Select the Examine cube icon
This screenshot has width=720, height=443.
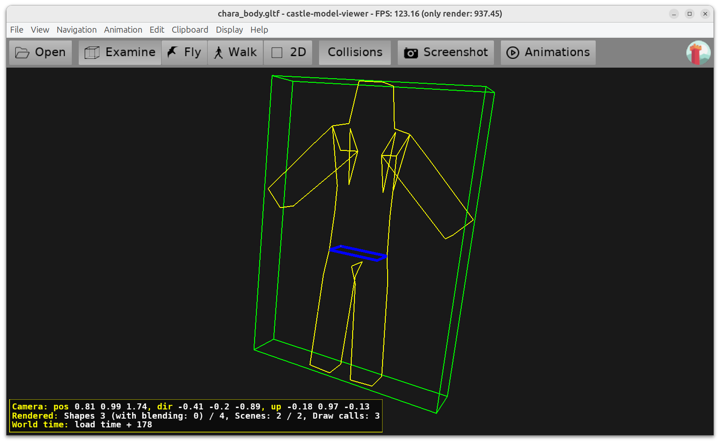92,52
